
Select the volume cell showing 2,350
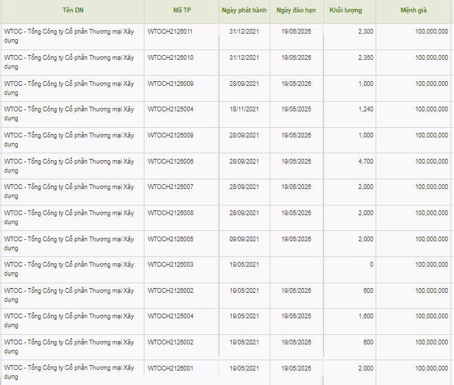[366, 58]
